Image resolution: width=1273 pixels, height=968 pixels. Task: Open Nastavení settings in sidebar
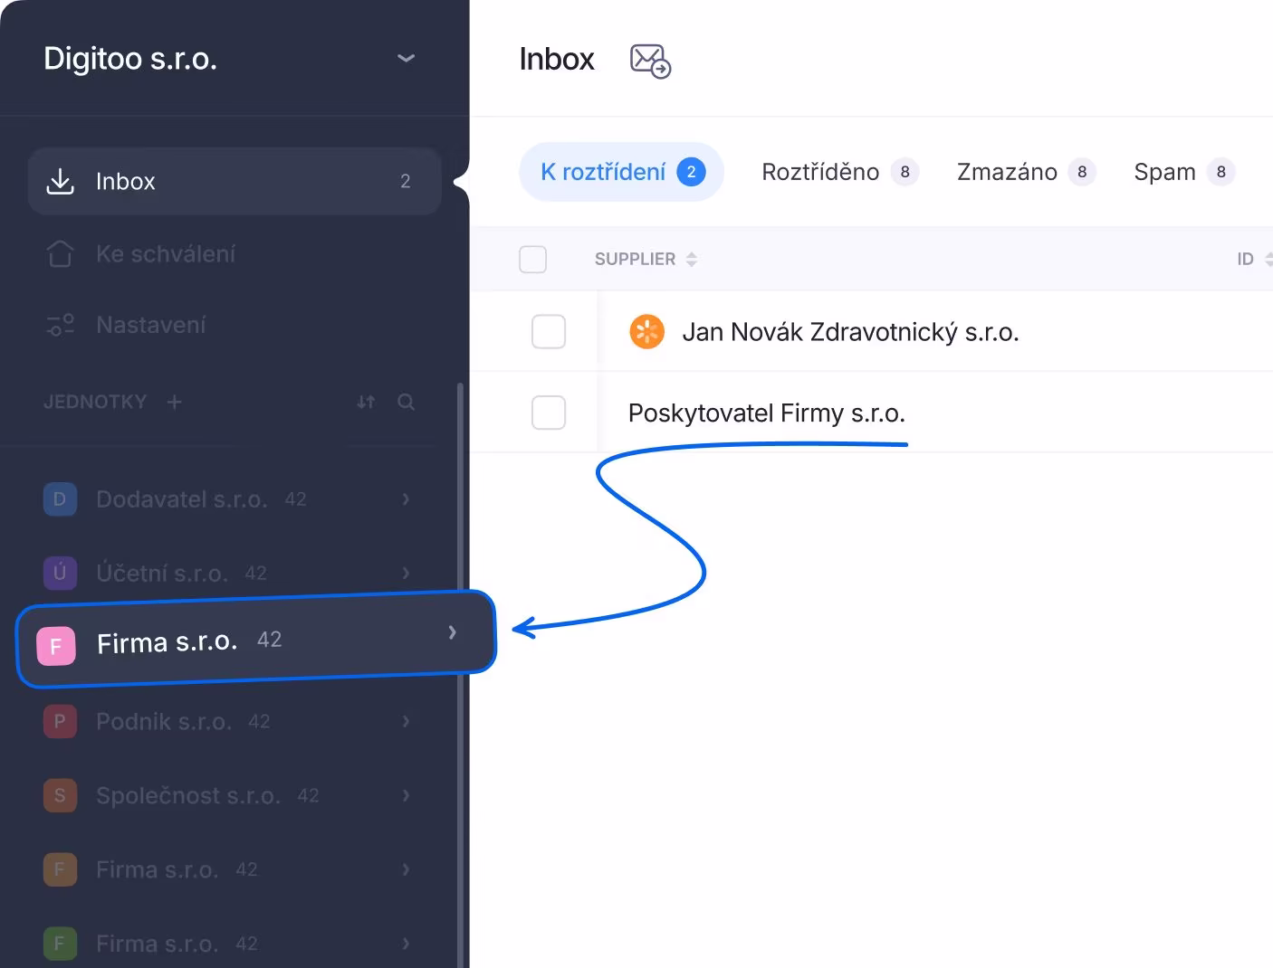(150, 325)
